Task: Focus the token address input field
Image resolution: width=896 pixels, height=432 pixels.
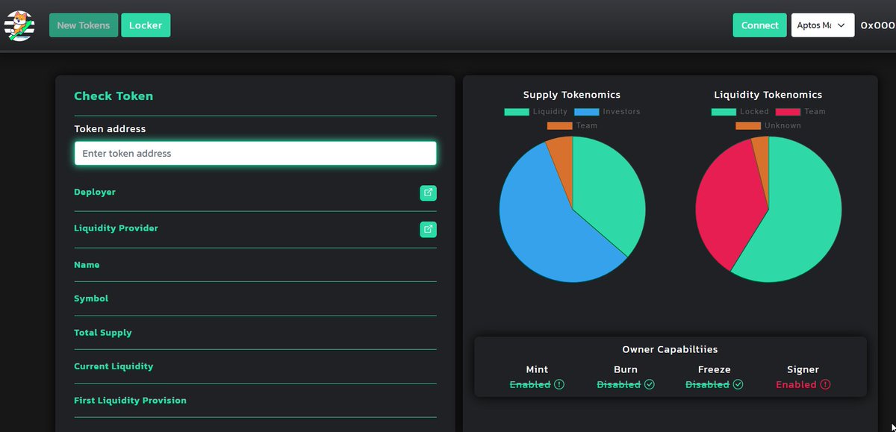Action: coord(255,154)
